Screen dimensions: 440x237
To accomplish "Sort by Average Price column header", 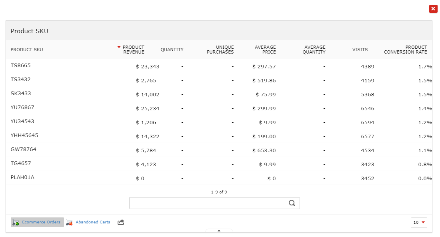I will (x=265, y=50).
